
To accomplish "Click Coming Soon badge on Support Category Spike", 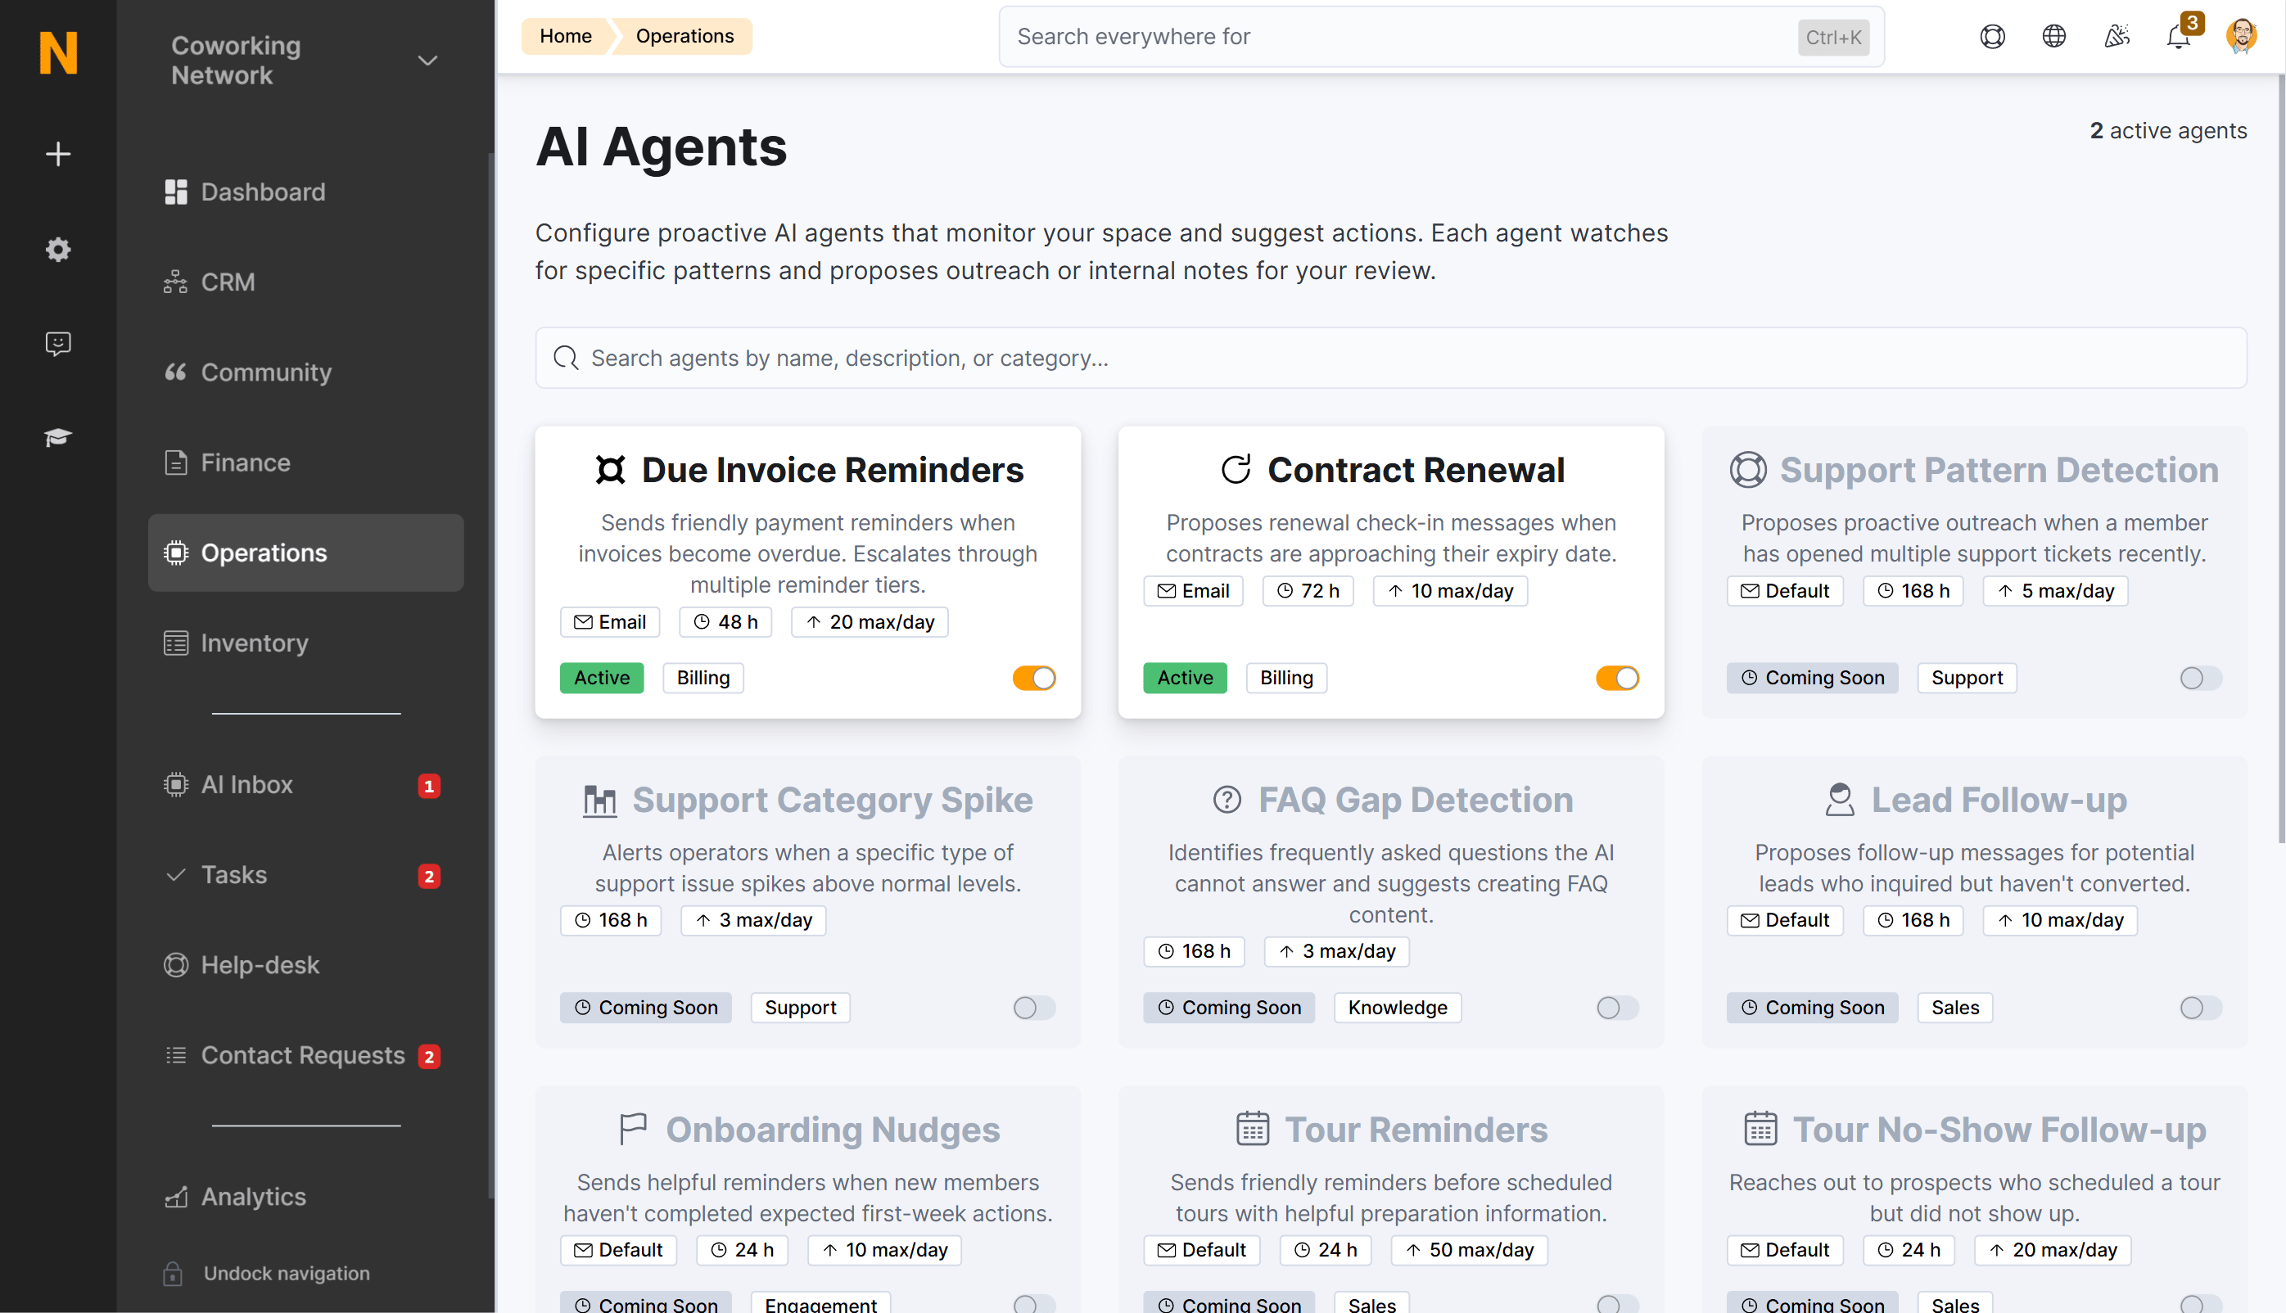I will [x=646, y=1008].
